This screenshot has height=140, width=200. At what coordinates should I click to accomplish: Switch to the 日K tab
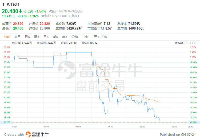click(27, 37)
